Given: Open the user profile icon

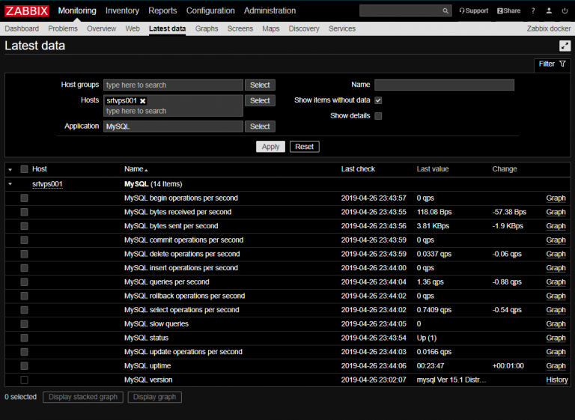Looking at the screenshot, I should click(x=549, y=11).
